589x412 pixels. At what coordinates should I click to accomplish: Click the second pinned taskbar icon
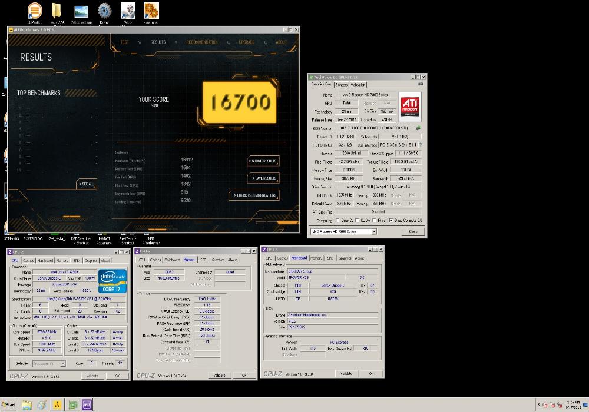tap(42, 405)
